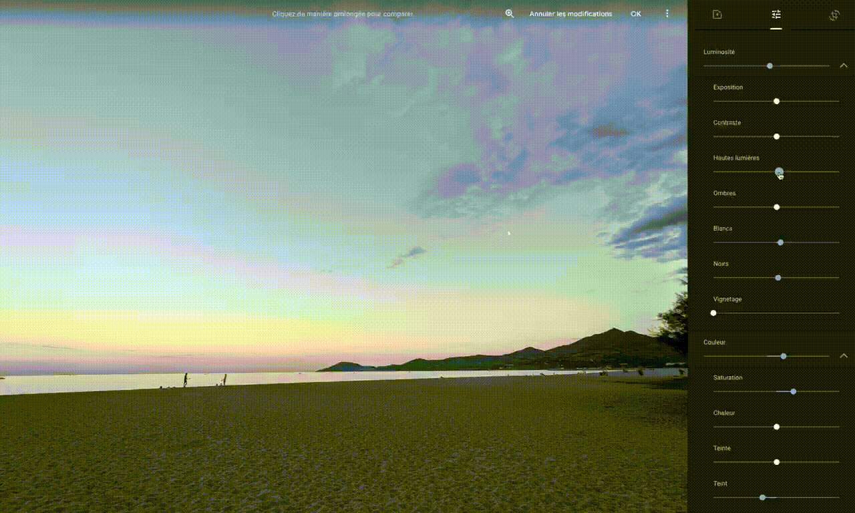Open the crop and rotate tab
The image size is (855, 513).
[834, 15]
